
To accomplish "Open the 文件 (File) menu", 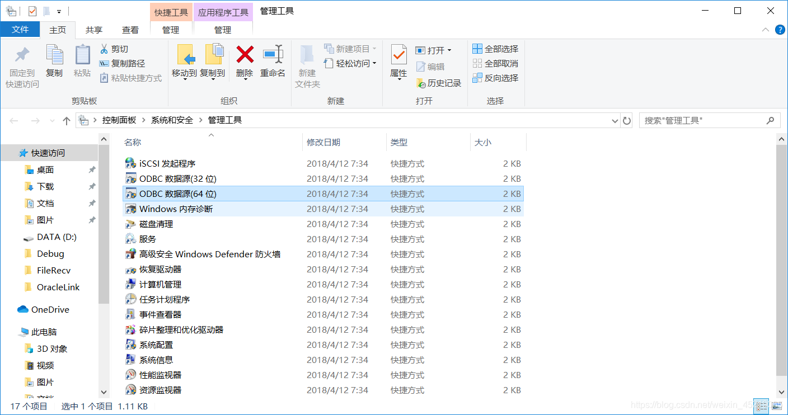I will pos(20,30).
